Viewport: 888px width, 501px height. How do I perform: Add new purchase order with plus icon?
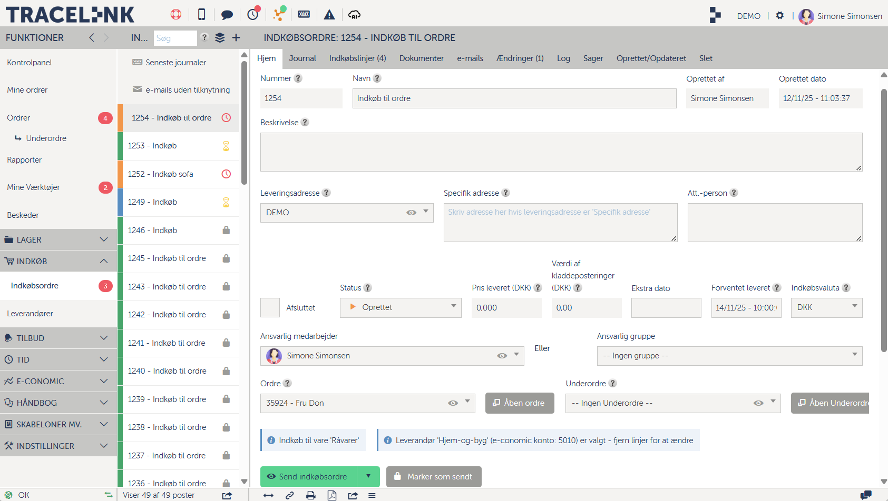(x=236, y=37)
